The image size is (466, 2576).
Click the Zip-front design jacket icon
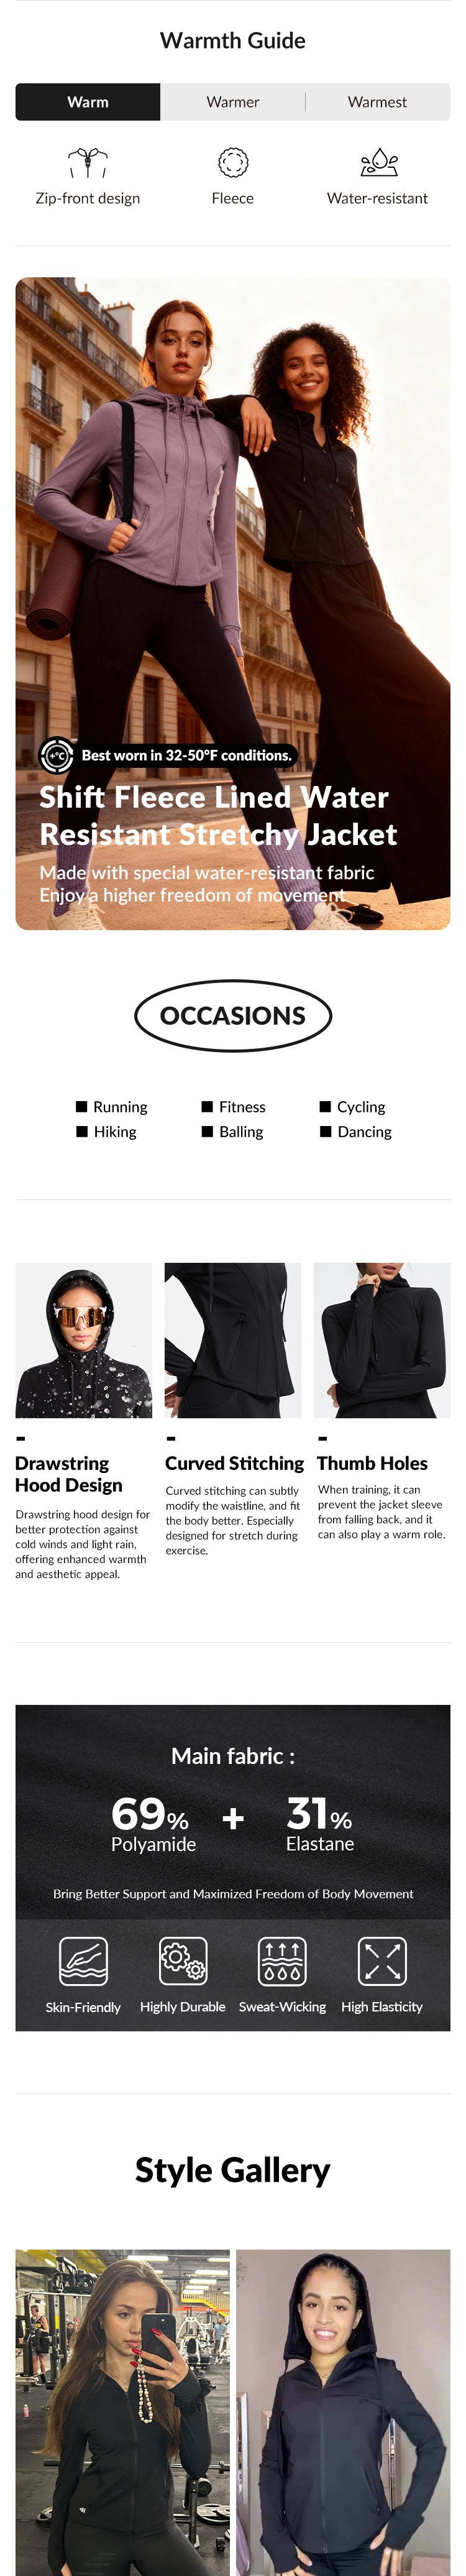pos(88,162)
